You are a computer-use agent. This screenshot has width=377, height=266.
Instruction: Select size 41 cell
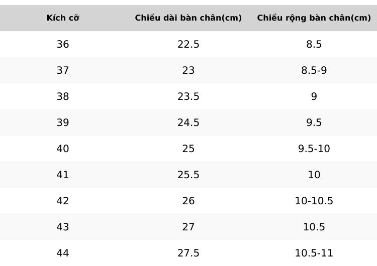(x=63, y=175)
